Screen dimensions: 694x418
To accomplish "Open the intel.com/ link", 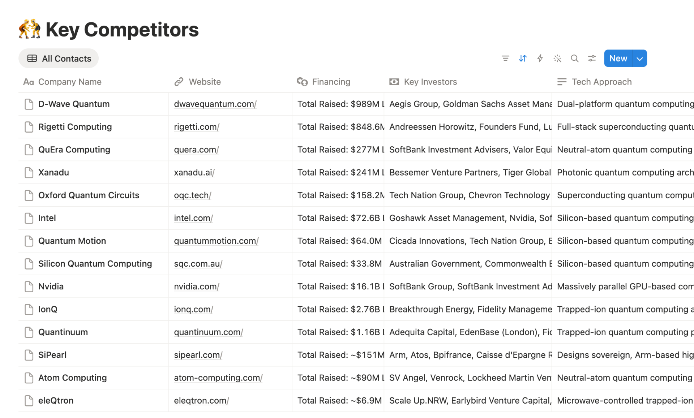I will click(x=193, y=218).
